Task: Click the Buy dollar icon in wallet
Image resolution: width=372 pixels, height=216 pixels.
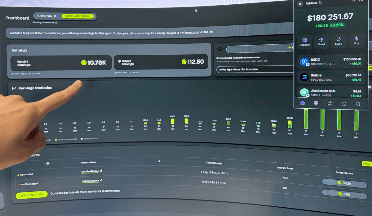Action: (356, 38)
